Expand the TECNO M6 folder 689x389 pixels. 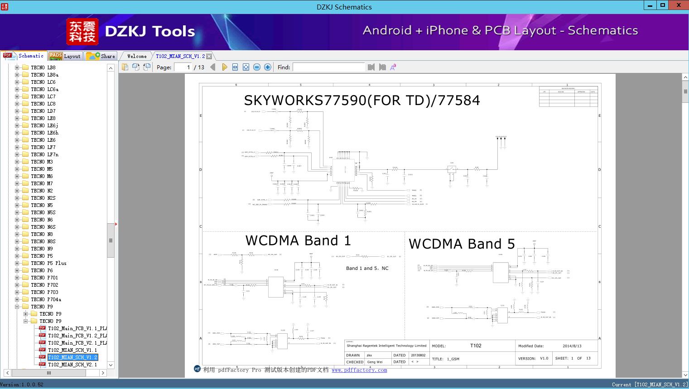(x=17, y=176)
